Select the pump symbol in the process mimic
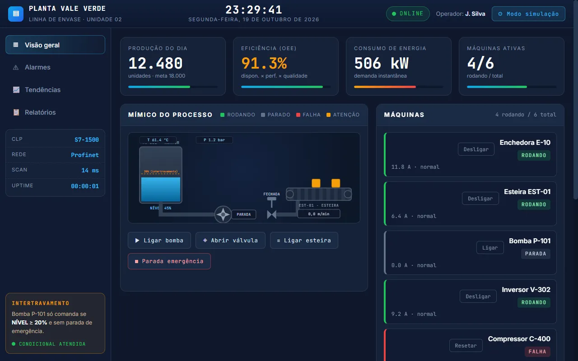The image size is (578, 361). click(223, 214)
